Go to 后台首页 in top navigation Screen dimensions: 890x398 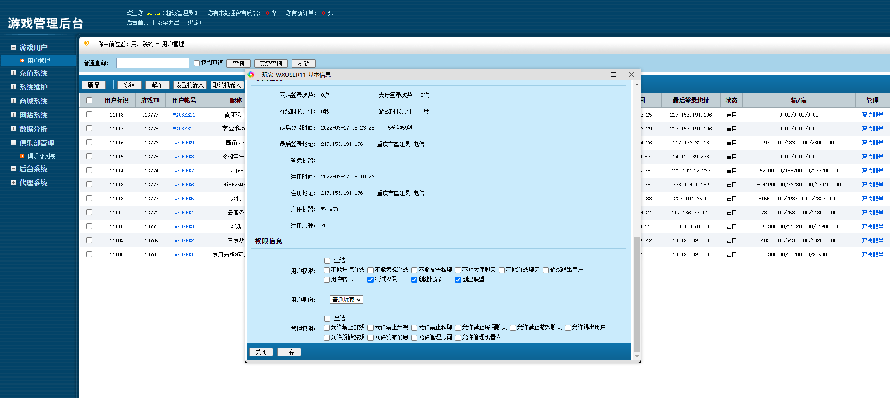coord(137,22)
